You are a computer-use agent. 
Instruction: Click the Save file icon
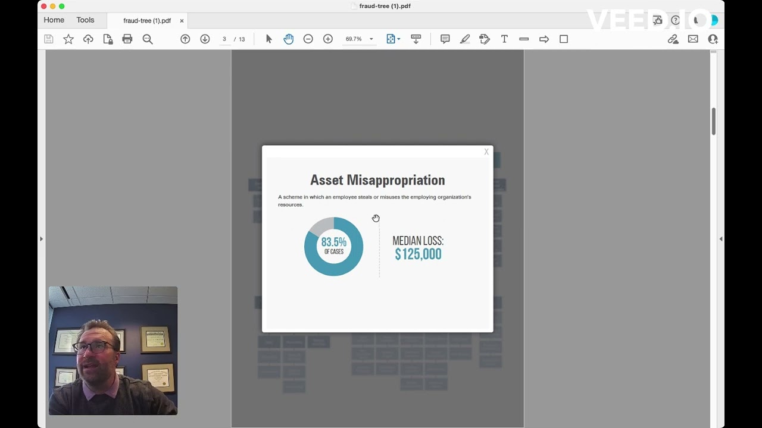click(49, 39)
